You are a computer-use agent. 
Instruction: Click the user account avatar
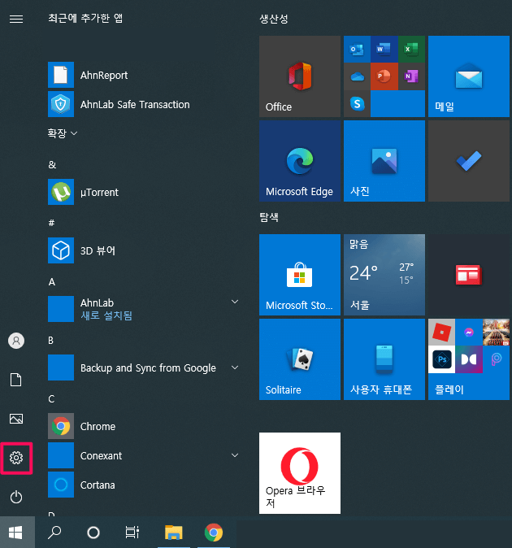[16, 341]
